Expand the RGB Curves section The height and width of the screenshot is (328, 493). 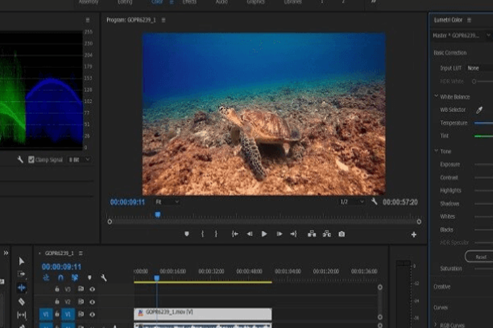pyautogui.click(x=436, y=324)
